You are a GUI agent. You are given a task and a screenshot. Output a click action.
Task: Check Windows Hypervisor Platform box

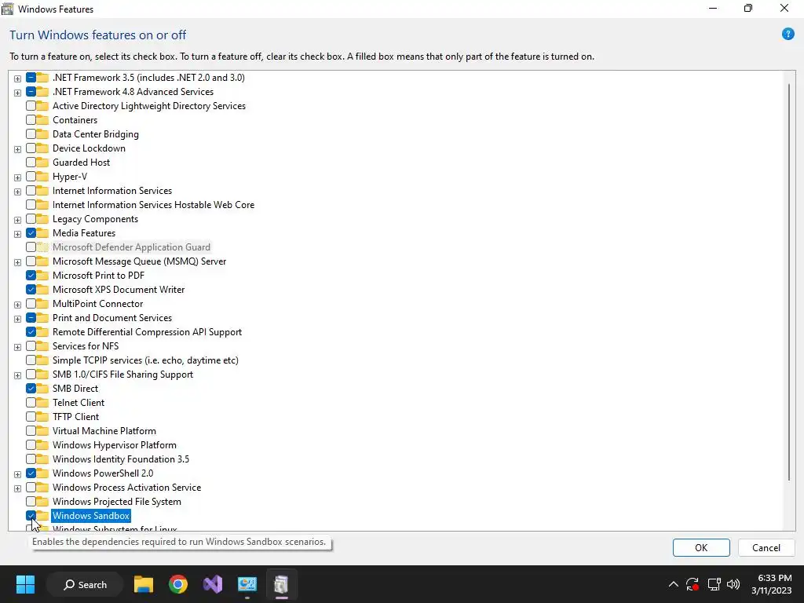pos(31,445)
